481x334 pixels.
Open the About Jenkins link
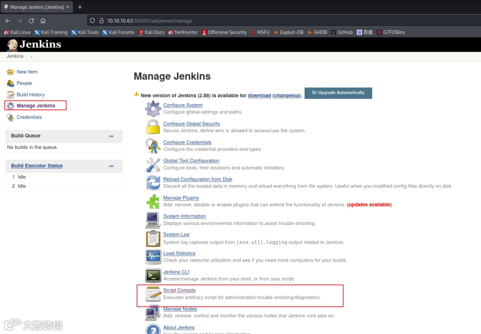coord(179,328)
